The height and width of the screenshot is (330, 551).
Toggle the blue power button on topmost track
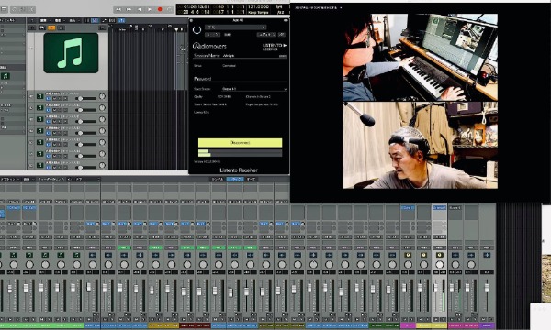point(48,99)
